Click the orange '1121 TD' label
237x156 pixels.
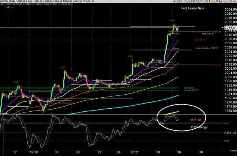[196, 120]
